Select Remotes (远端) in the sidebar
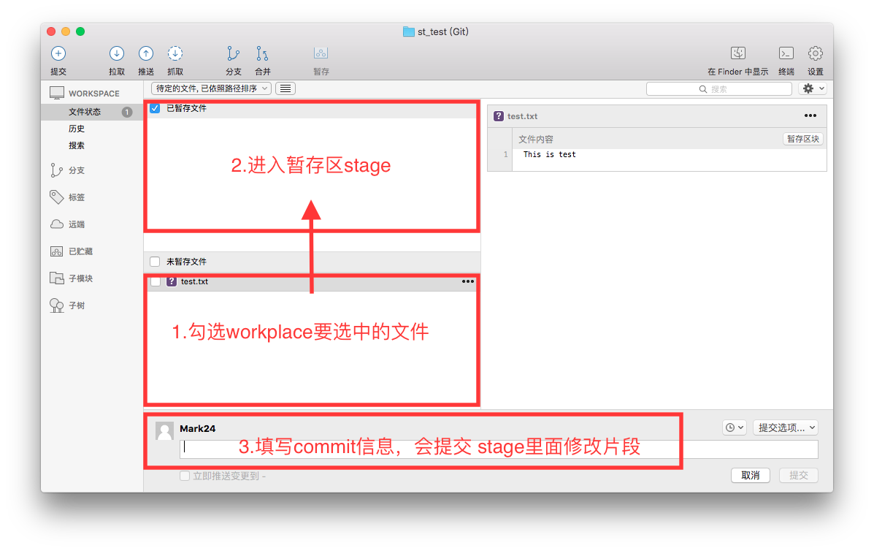This screenshot has height=551, width=874. point(77,224)
